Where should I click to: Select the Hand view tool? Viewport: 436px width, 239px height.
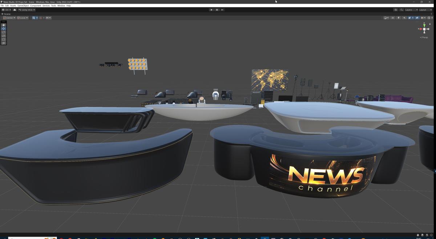(4, 25)
